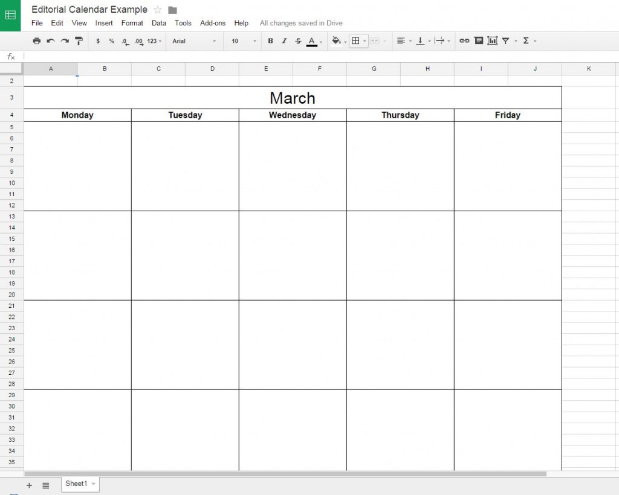619x495 pixels.
Task: Open the Arial font family dropdown
Action: tap(193, 40)
